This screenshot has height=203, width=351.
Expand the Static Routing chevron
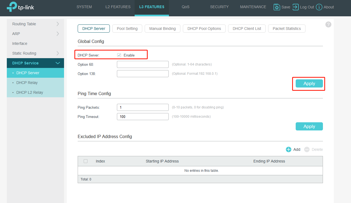pyautogui.click(x=58, y=53)
